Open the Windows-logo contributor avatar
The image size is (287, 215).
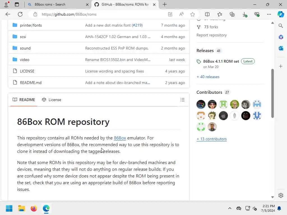[x=201, y=104]
